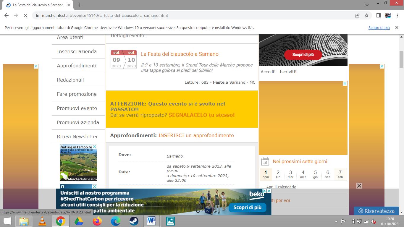Open File Explorer from the taskbar
This screenshot has width=404, height=227.
[x=24, y=221]
